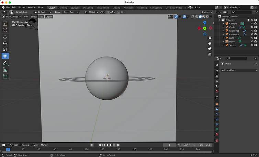Click the current frame number field
The width and height of the screenshot is (259, 157).
(169, 145)
